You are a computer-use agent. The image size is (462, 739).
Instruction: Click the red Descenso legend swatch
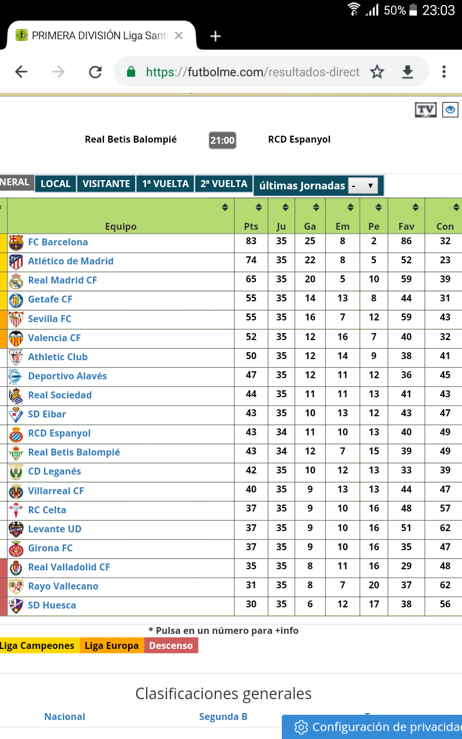coord(171,645)
